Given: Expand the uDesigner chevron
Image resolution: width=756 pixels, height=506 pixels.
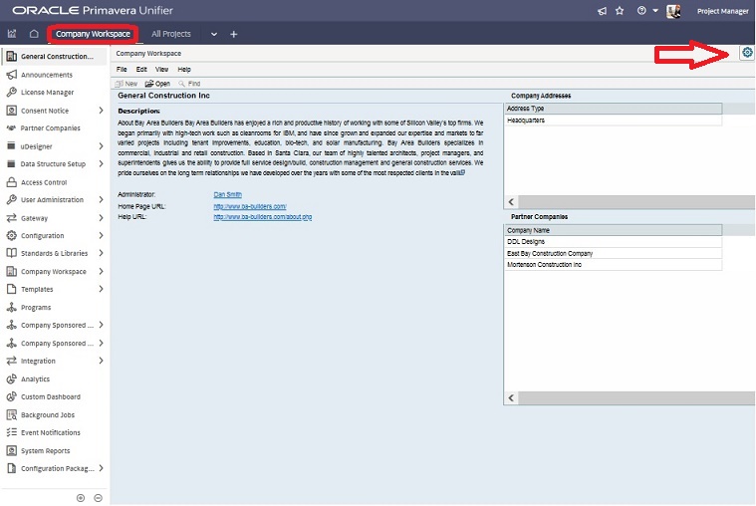Looking at the screenshot, I should [x=101, y=146].
